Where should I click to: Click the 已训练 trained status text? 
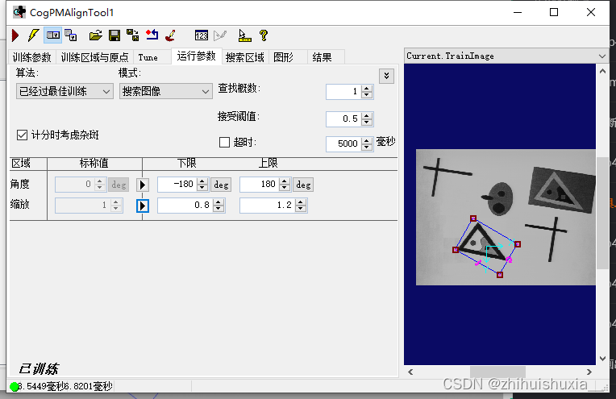[39, 368]
